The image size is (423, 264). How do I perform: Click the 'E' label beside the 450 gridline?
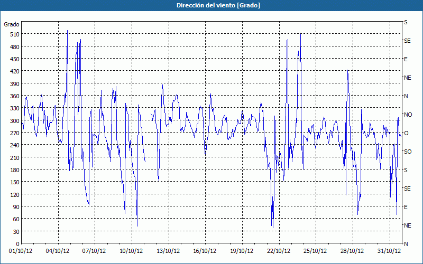coord(406,60)
